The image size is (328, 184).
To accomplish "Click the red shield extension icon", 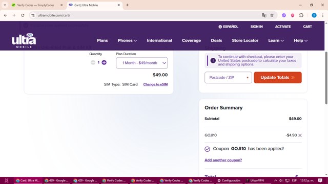I will click(293, 15).
